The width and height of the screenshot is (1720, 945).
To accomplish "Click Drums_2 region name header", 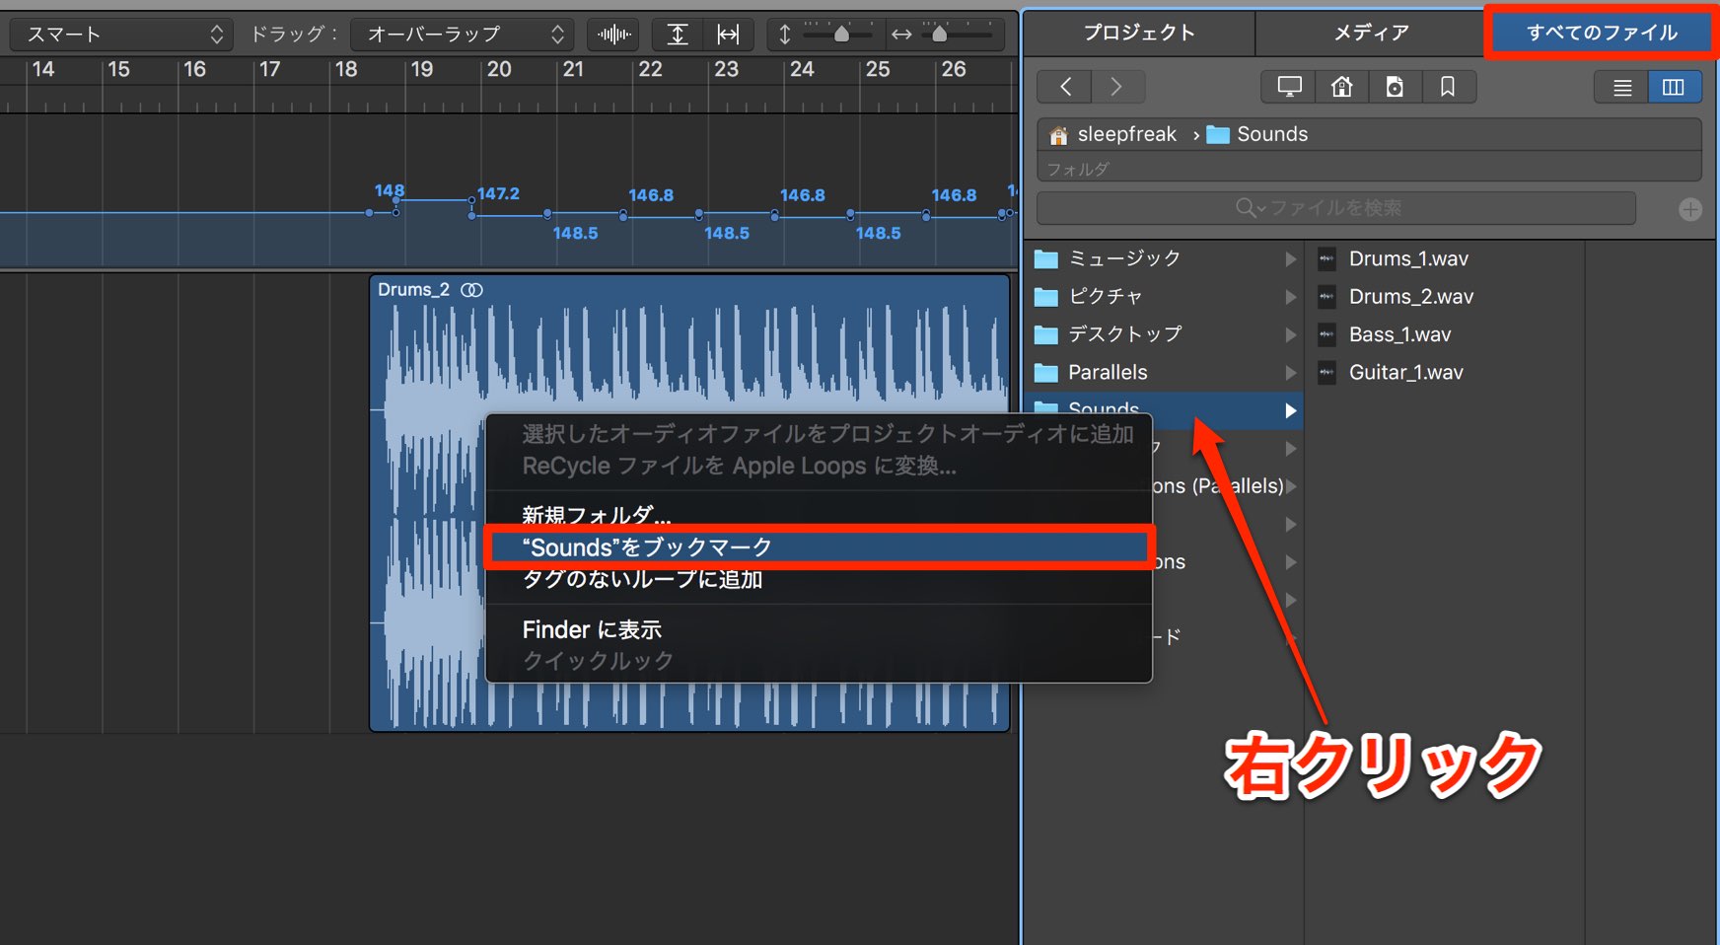I will pyautogui.click(x=413, y=290).
